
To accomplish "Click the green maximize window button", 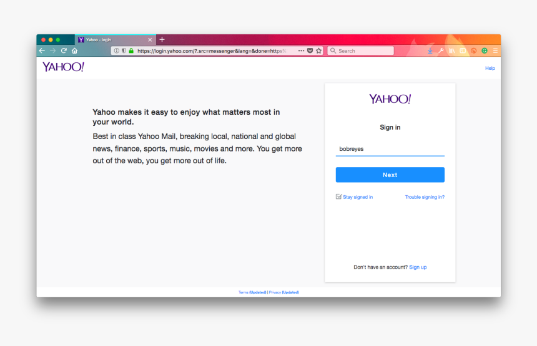I will [x=58, y=40].
